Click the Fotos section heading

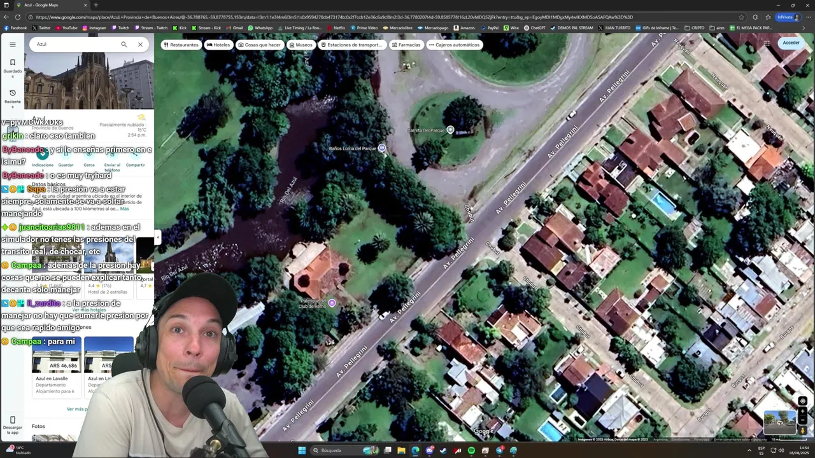[38, 426]
